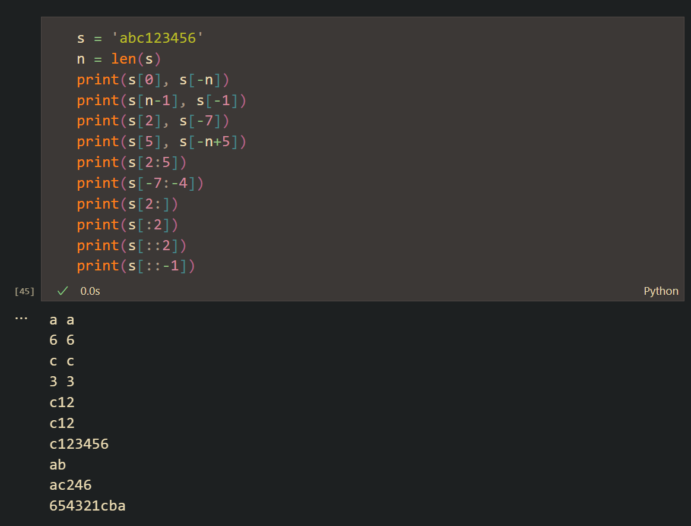This screenshot has height=526, width=691.
Task: Click the output line "3 3"
Action: pos(62,382)
